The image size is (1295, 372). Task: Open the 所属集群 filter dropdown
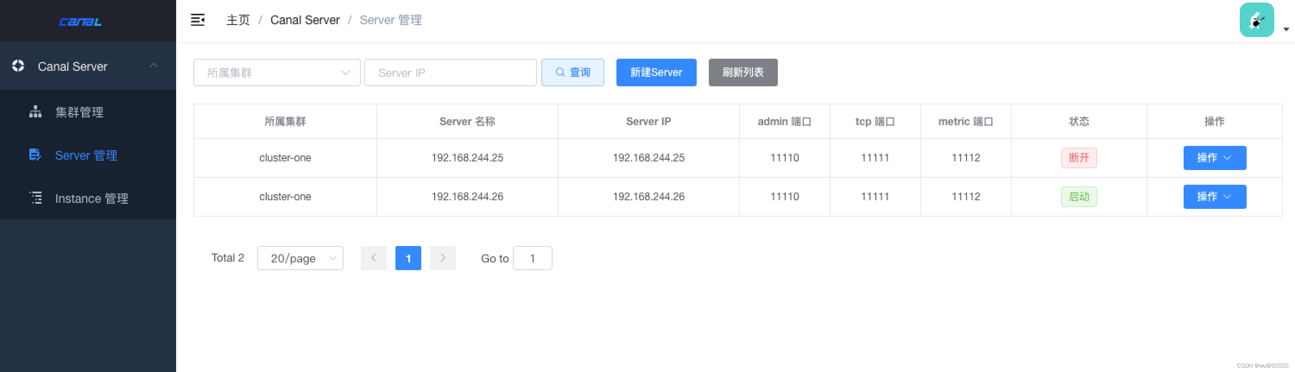pyautogui.click(x=277, y=73)
